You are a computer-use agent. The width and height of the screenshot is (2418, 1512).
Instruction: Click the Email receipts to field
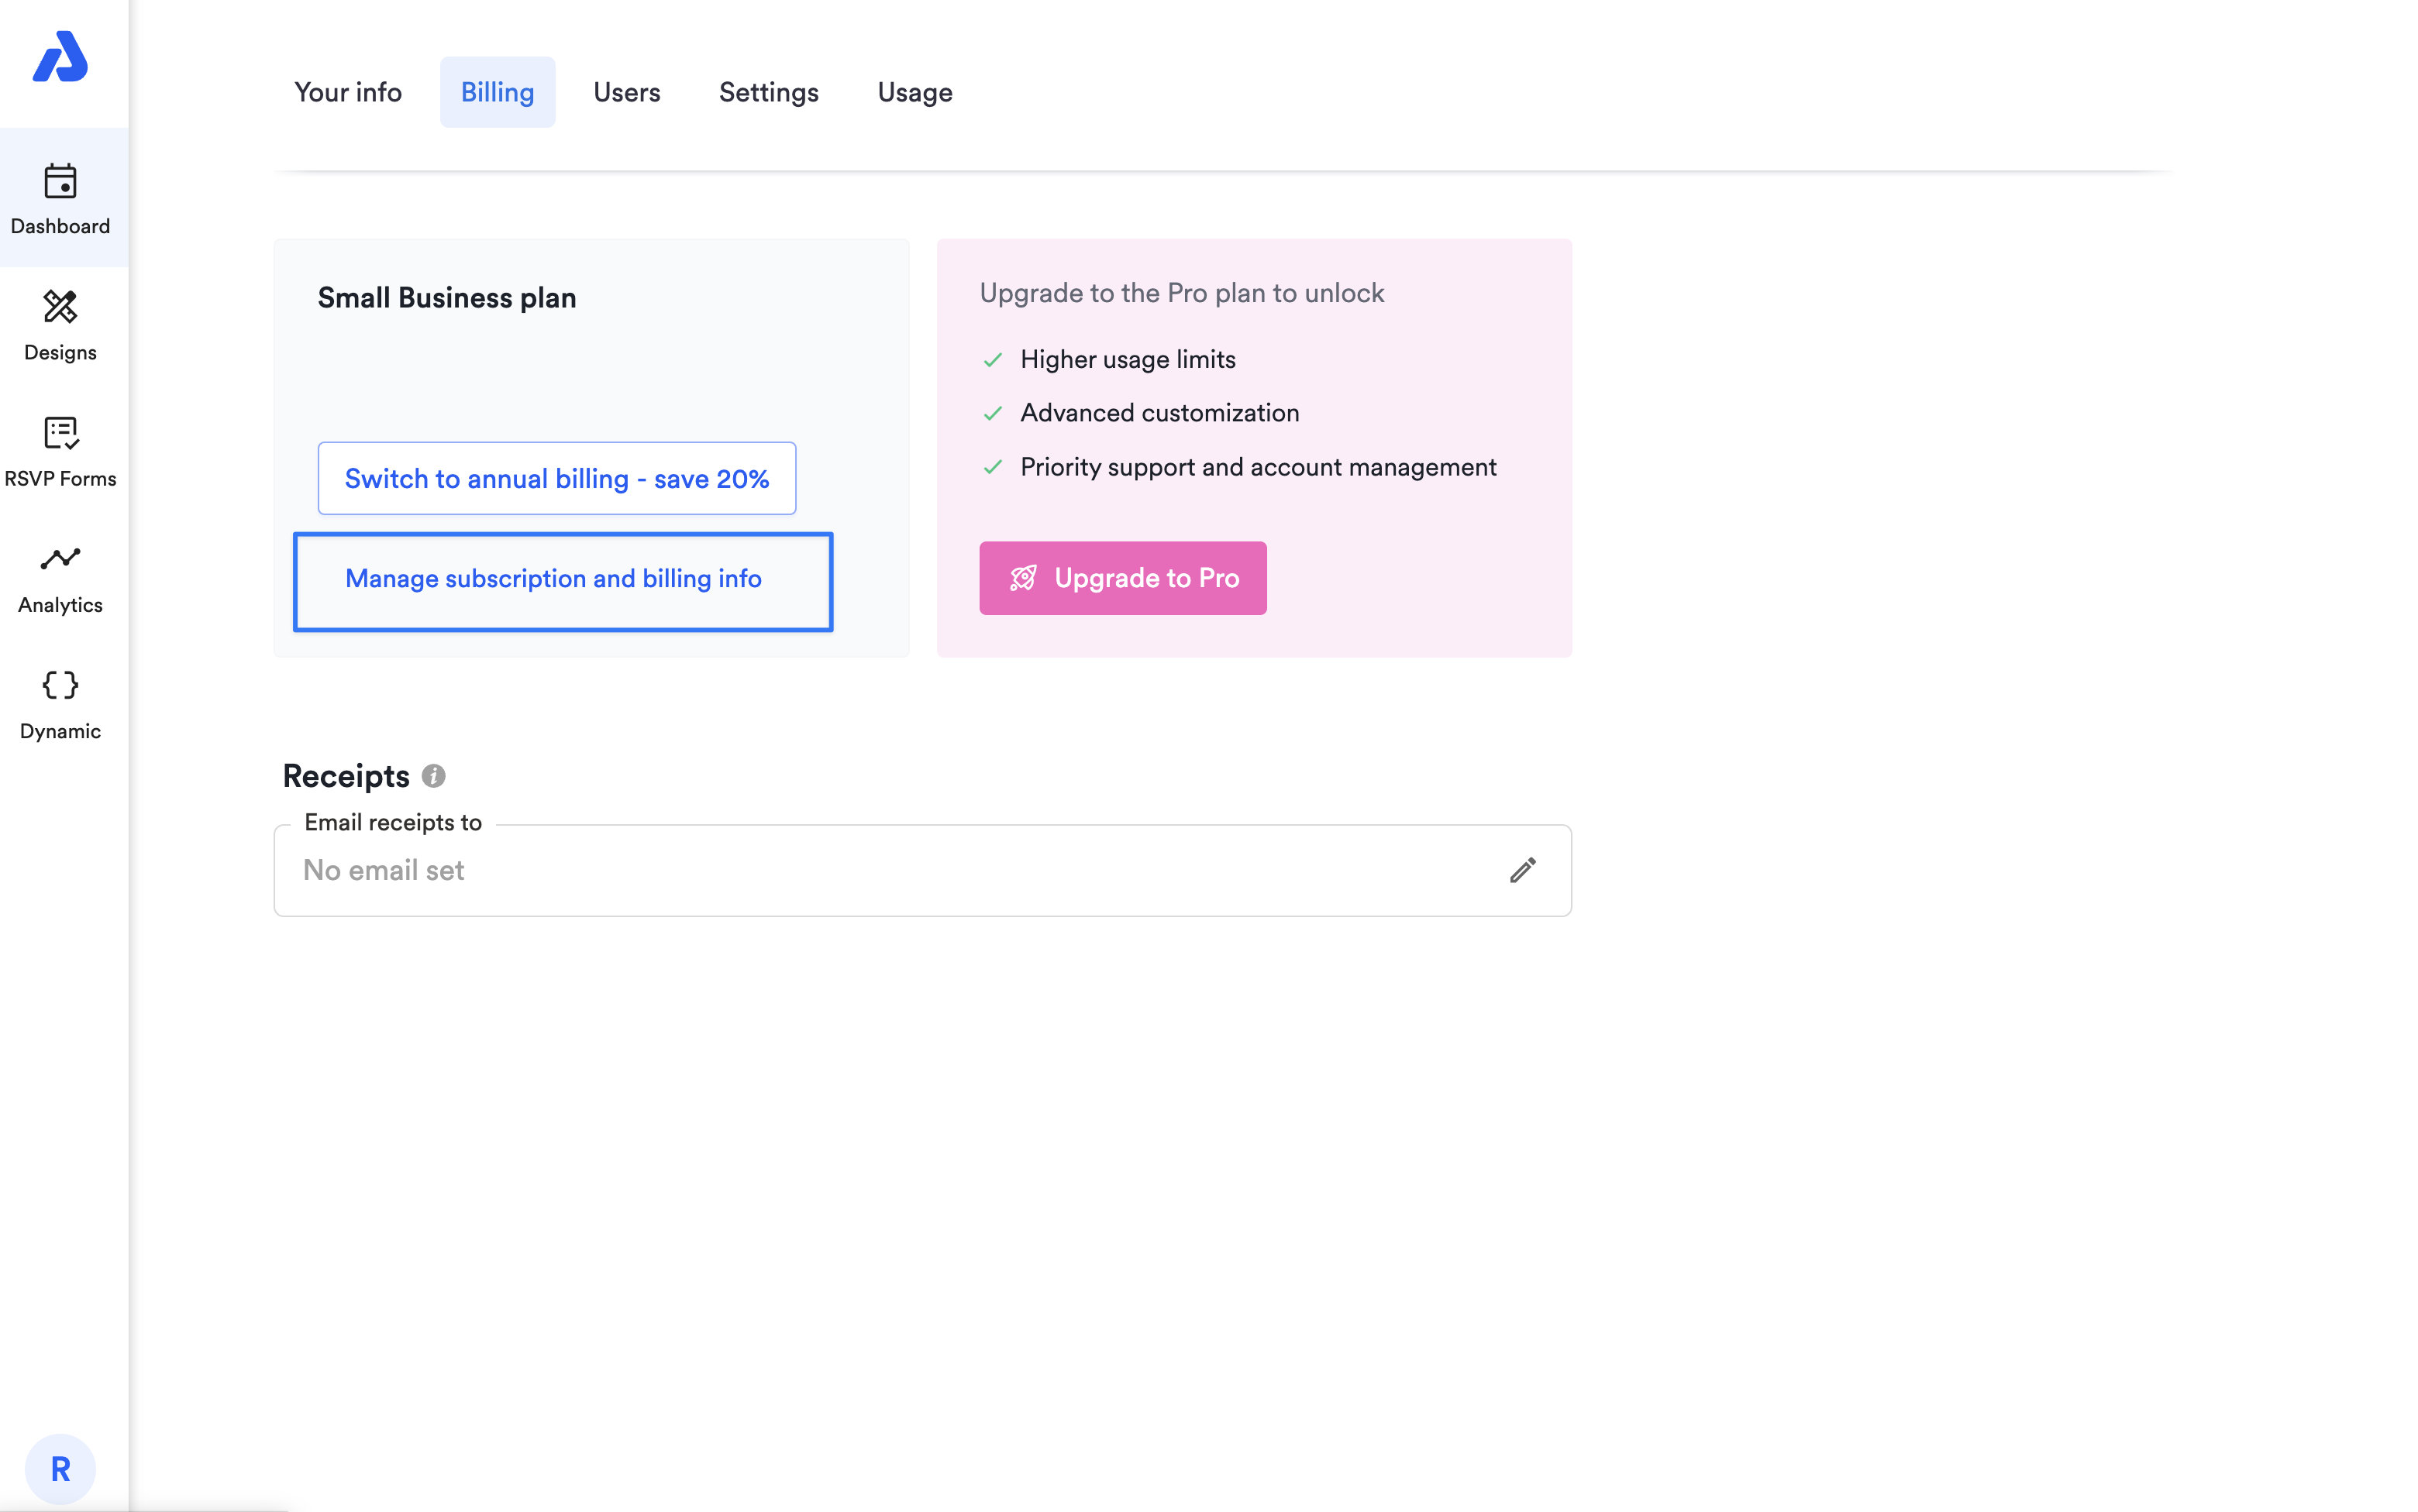click(x=880, y=870)
